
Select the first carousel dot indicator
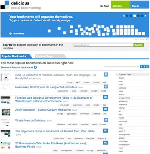click(x=127, y=16)
